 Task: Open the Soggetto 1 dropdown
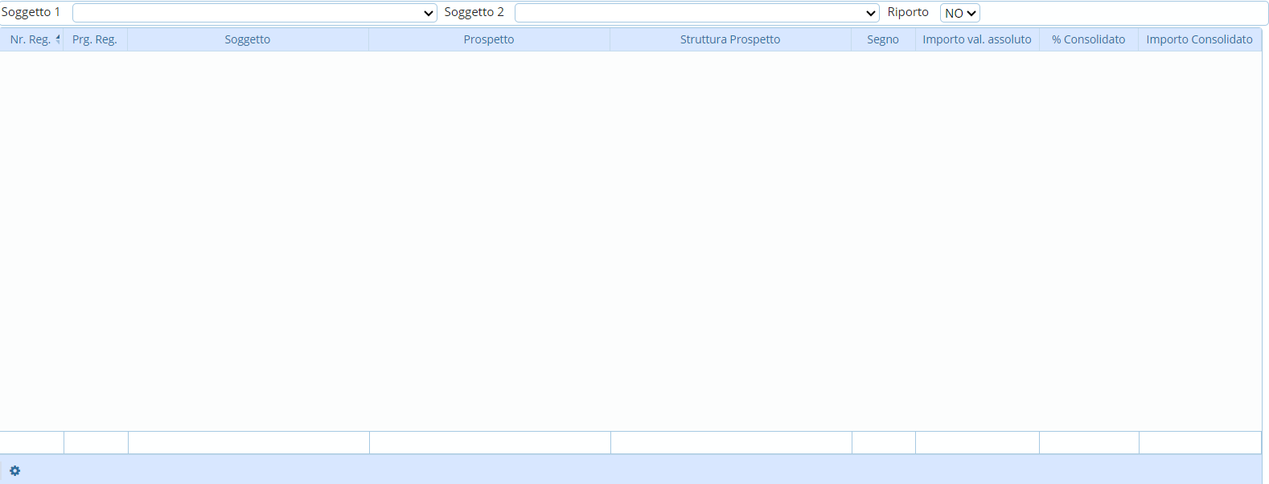coord(254,13)
